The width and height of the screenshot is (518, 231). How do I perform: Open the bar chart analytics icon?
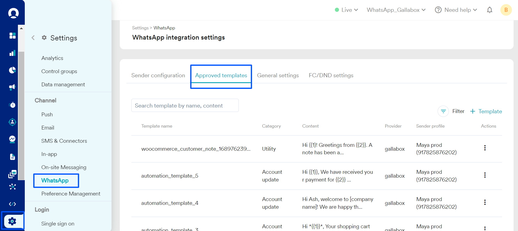(12, 53)
